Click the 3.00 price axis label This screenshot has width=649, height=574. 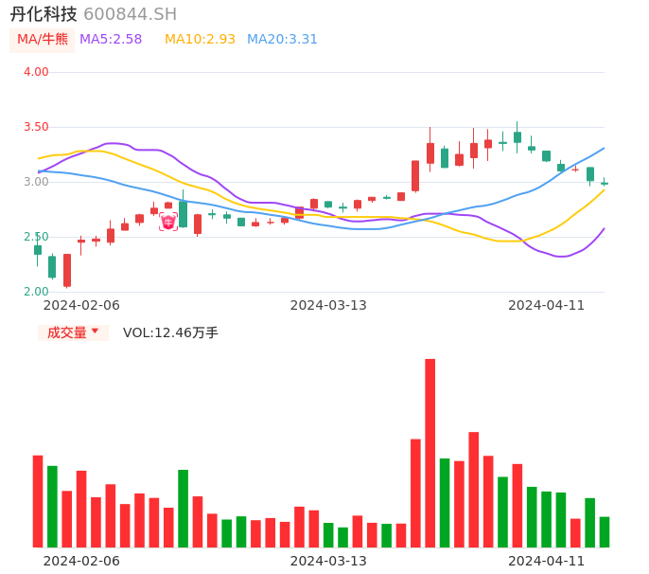[x=36, y=182]
